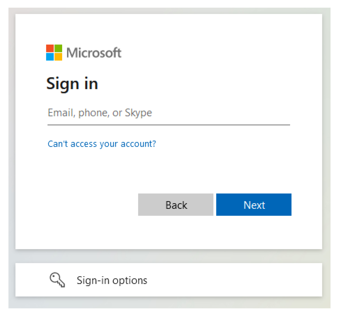Viewport: 339px width, 316px height.
Task: Click the "Sign in" heading
Action: pyautogui.click(x=72, y=84)
